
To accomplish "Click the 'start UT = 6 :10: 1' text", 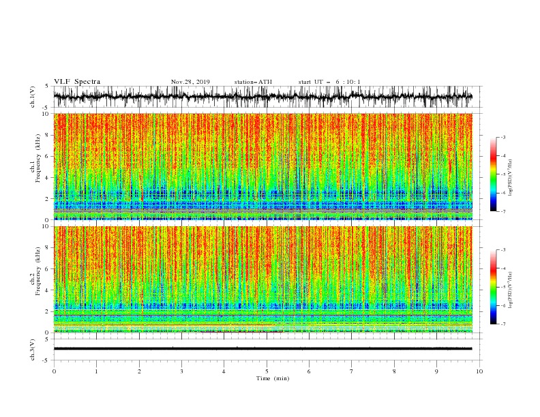I will (x=329, y=82).
